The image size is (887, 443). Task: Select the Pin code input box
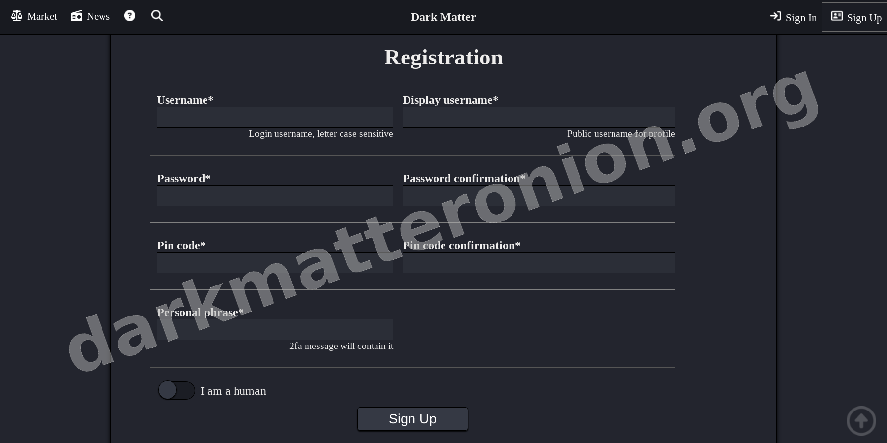click(x=274, y=262)
